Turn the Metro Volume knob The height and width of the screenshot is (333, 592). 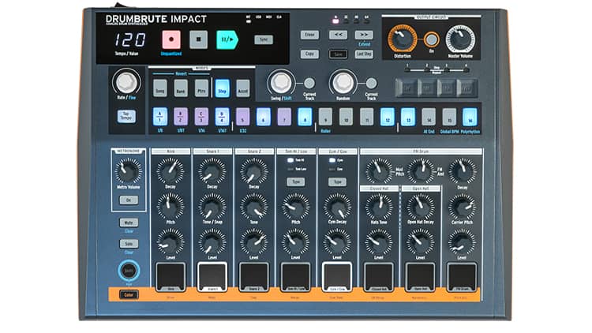[x=128, y=170]
